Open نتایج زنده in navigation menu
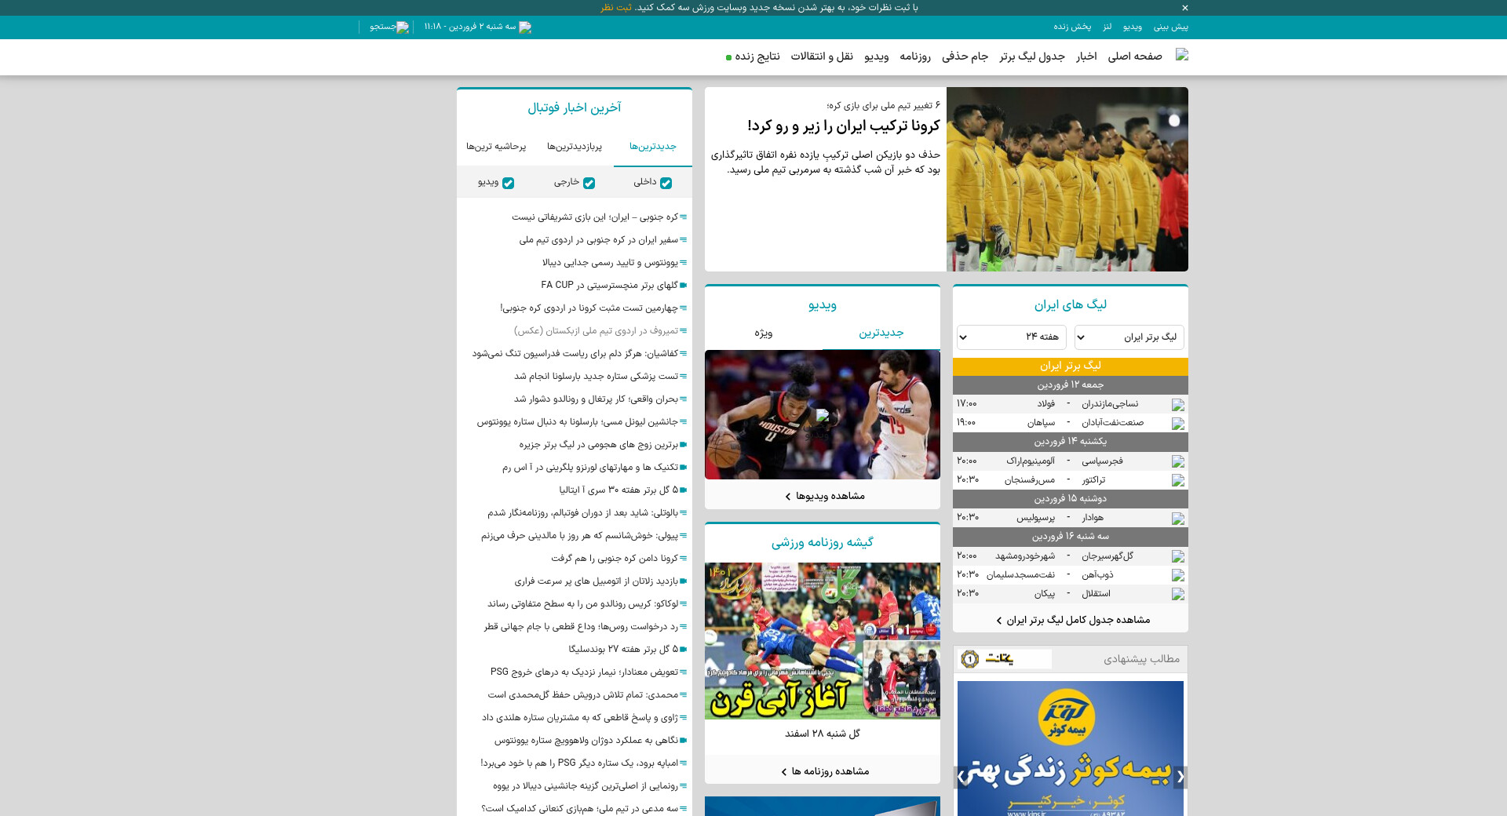Screen dimensions: 1507x816 point(753,56)
